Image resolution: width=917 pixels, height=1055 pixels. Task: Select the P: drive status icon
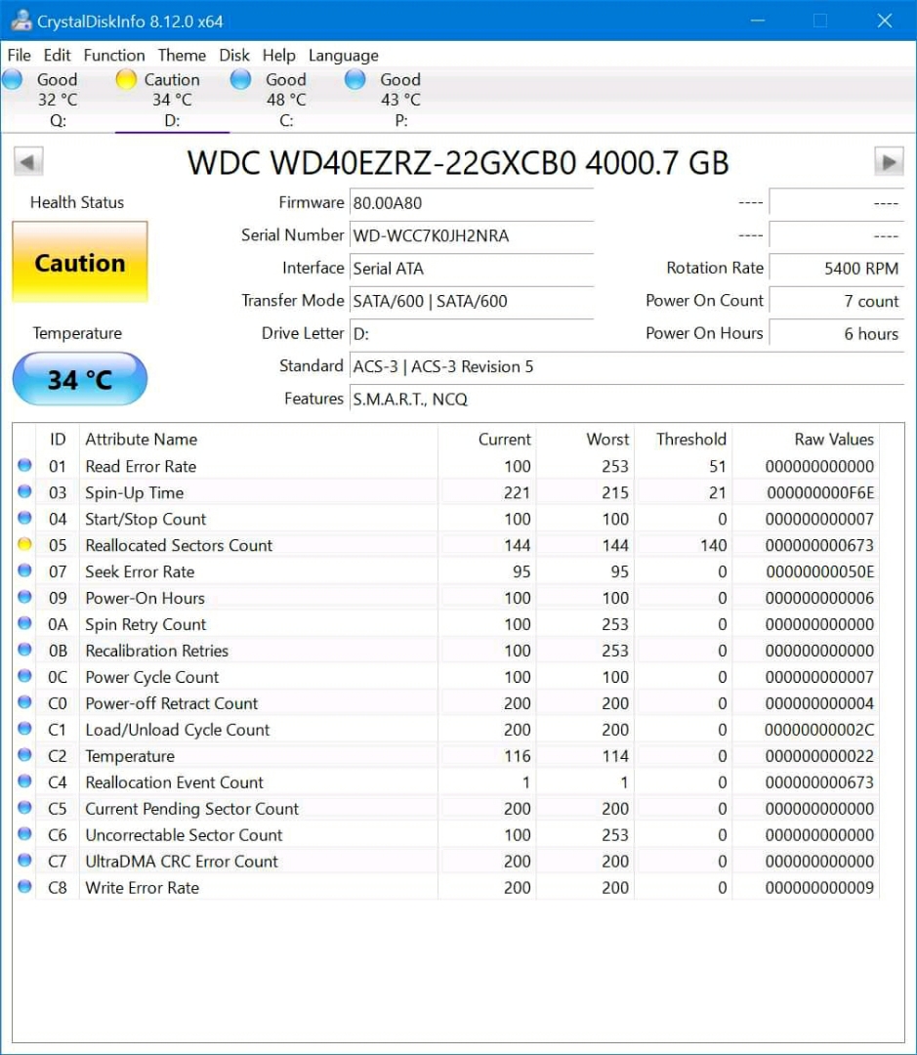pyautogui.click(x=354, y=79)
